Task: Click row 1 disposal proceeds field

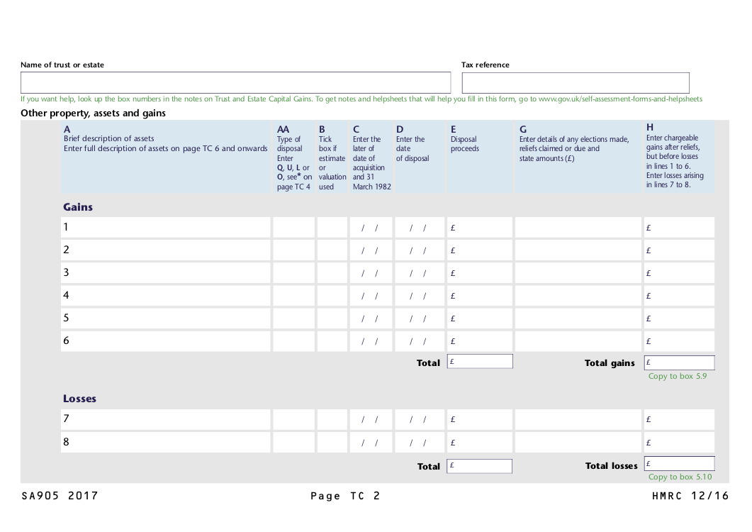Action: point(480,228)
